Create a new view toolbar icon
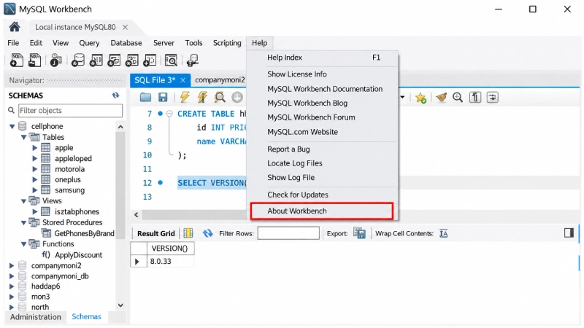This screenshot has width=584, height=328. coord(114,60)
